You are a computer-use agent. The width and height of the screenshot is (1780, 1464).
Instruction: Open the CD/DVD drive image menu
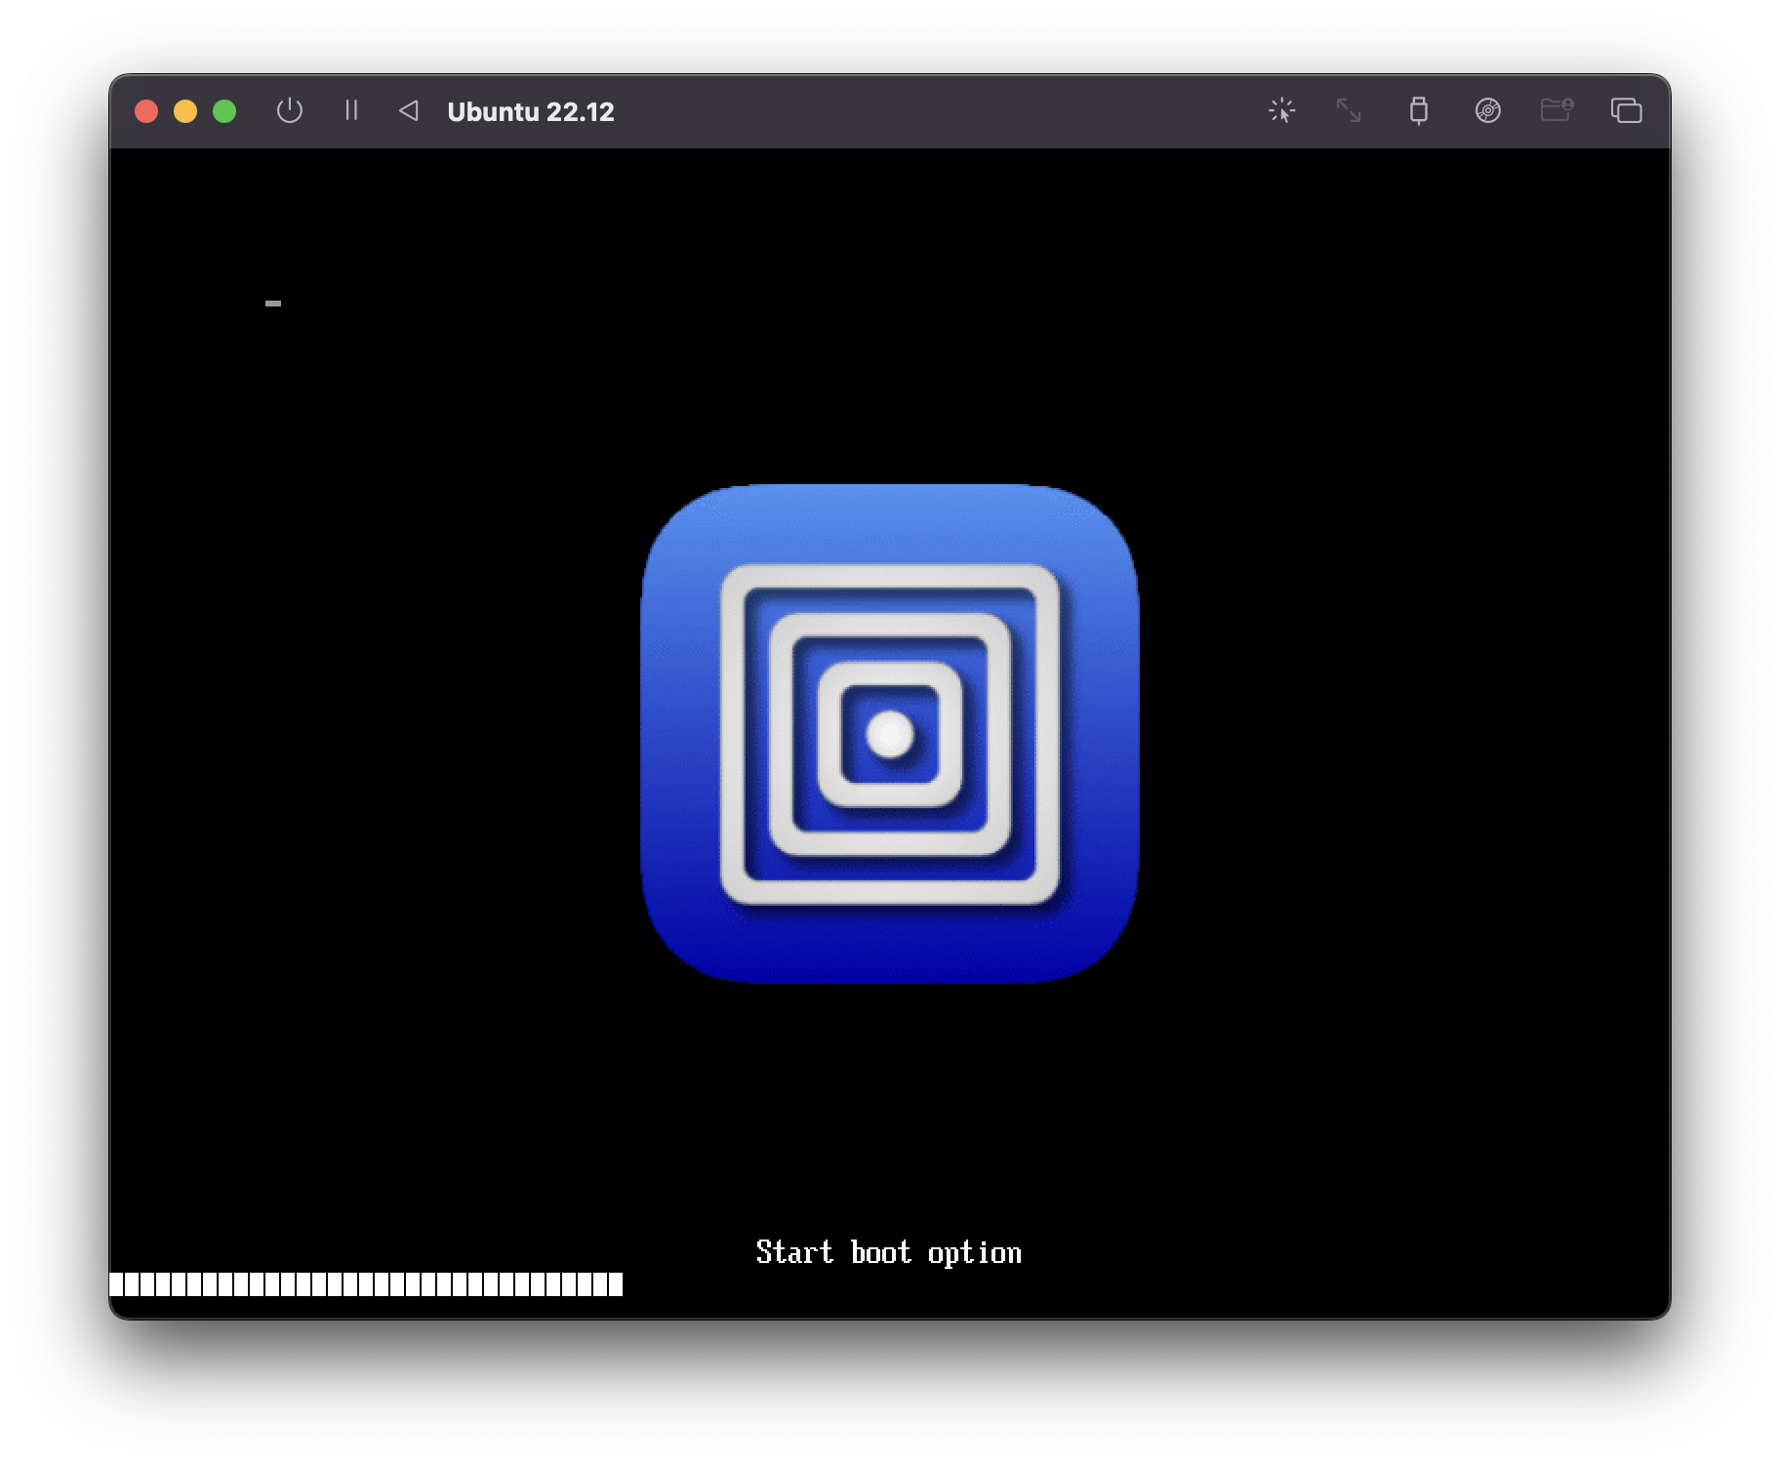[1487, 110]
